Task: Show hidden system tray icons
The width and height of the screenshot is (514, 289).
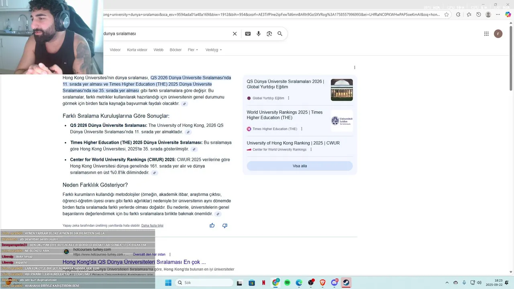Action: click(x=447, y=283)
